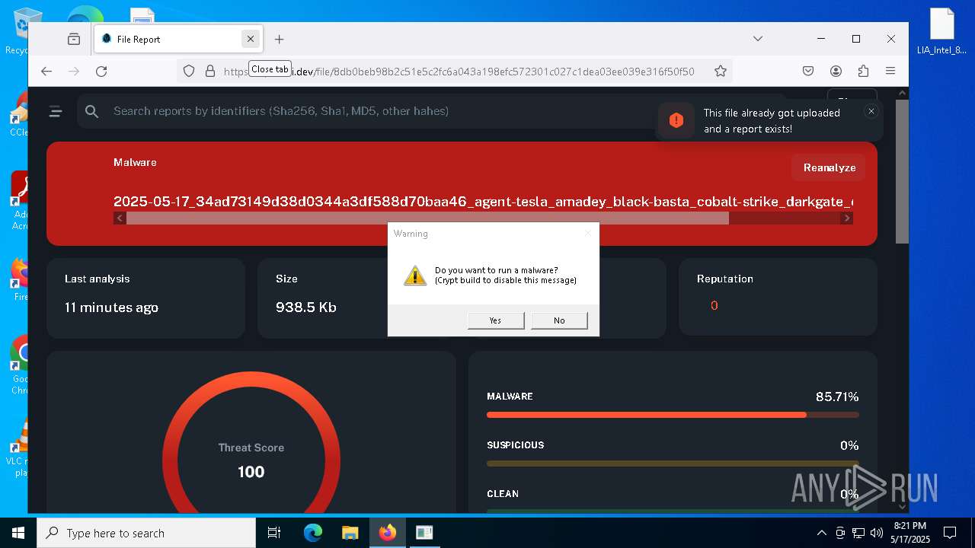
Task: Open network status tray icon
Action: click(858, 533)
